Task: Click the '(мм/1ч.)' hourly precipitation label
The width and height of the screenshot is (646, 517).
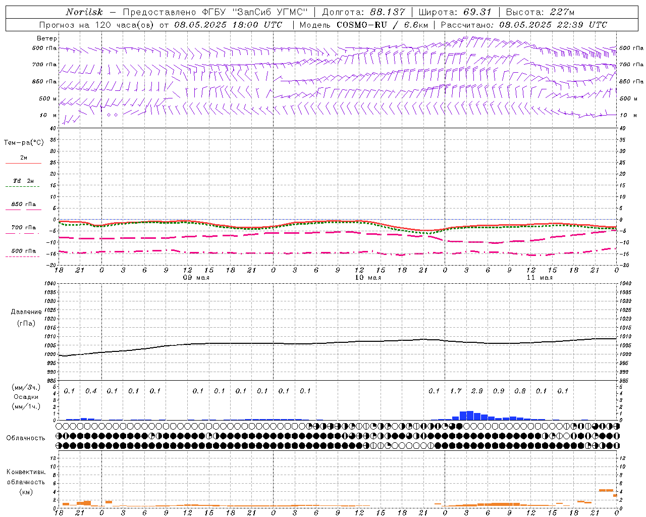Action: (26, 406)
